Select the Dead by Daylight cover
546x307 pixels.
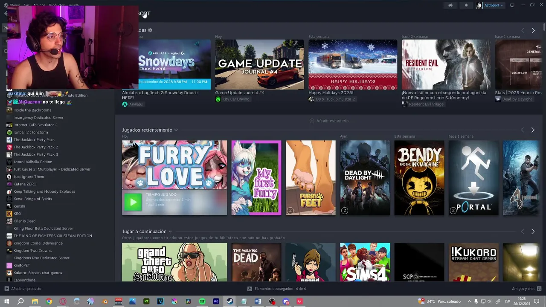tap(365, 178)
